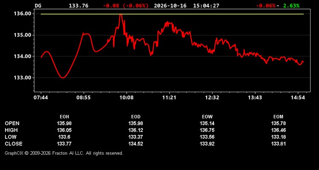Click the timestamp 15:04:27

(206, 6)
